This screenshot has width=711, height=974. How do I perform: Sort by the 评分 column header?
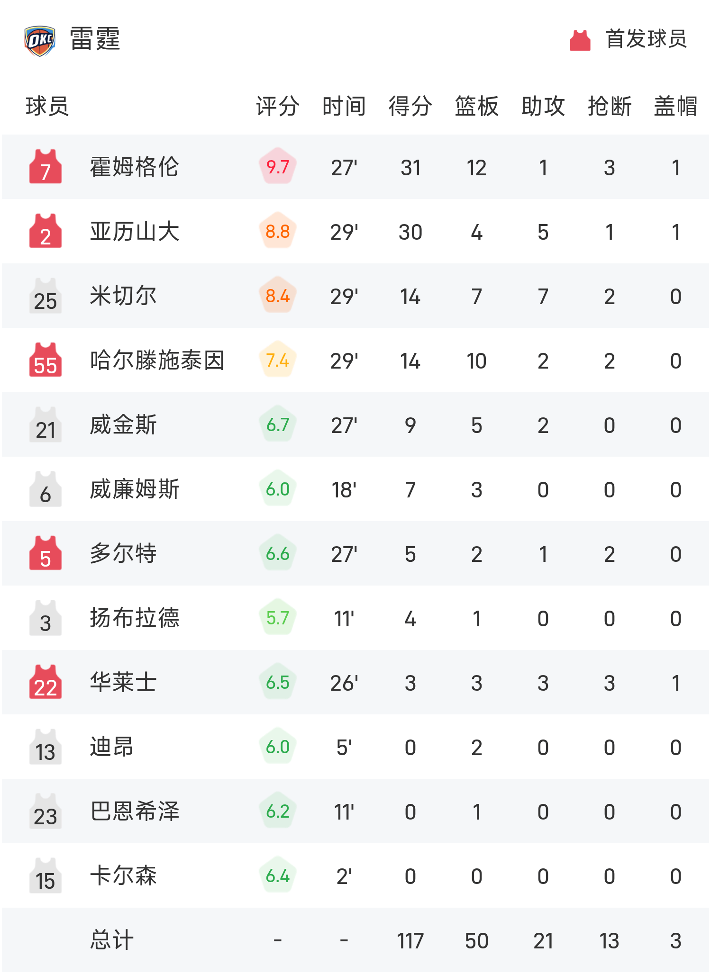click(278, 106)
